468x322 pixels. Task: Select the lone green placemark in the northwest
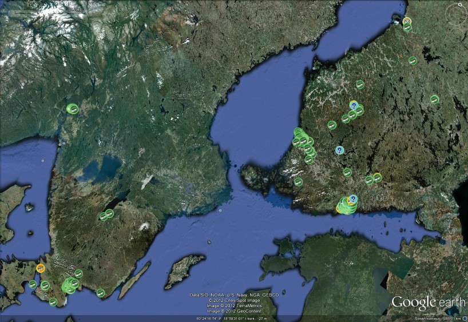pyautogui.click(x=73, y=109)
